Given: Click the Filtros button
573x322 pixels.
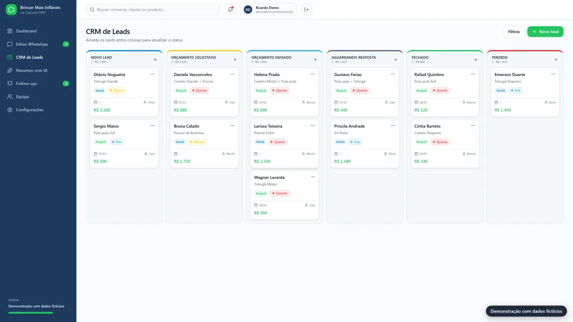Looking at the screenshot, I should click(x=514, y=32).
